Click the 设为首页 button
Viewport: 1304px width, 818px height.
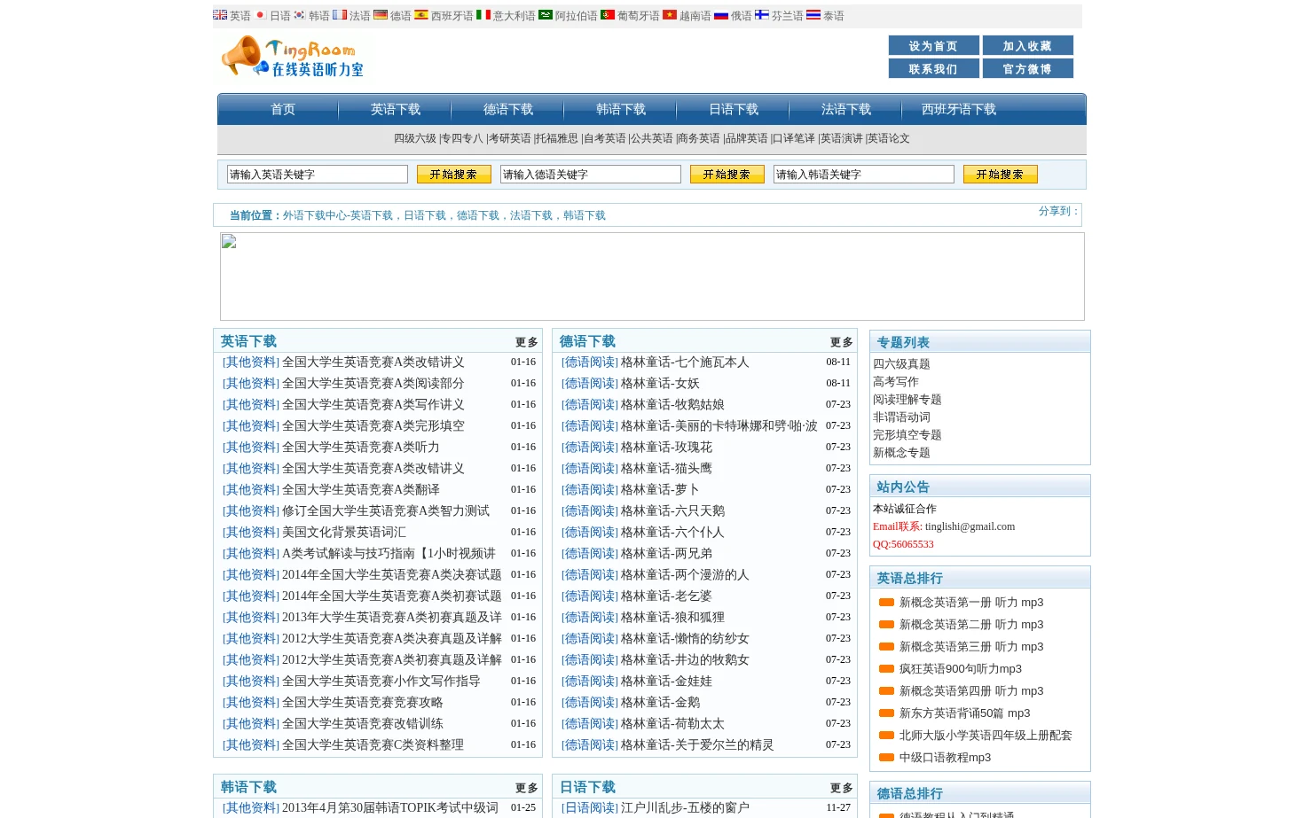click(x=934, y=45)
